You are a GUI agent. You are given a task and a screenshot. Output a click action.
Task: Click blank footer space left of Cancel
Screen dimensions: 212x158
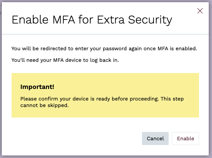[x=74, y=138]
